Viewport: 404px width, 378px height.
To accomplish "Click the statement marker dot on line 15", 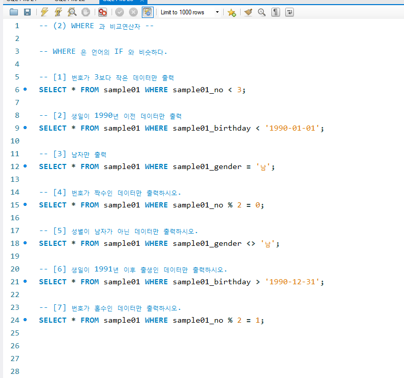I will pos(25,204).
